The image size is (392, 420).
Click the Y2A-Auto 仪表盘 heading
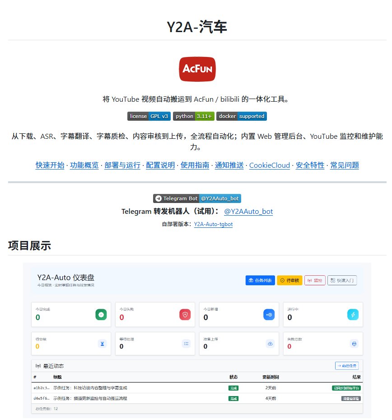[x=65, y=278]
